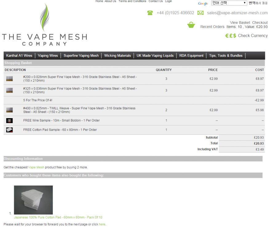
Task: Click the -£2.99 discount cost
Action: tap(259, 100)
